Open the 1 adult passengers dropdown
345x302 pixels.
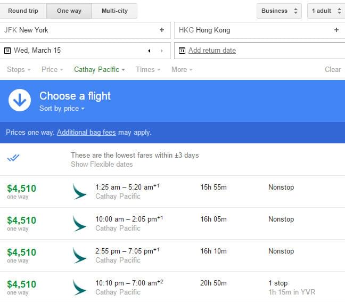(x=326, y=11)
